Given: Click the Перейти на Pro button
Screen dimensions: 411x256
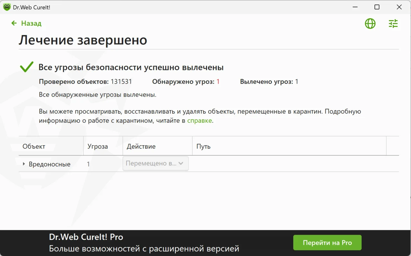Looking at the screenshot, I should coord(327,243).
